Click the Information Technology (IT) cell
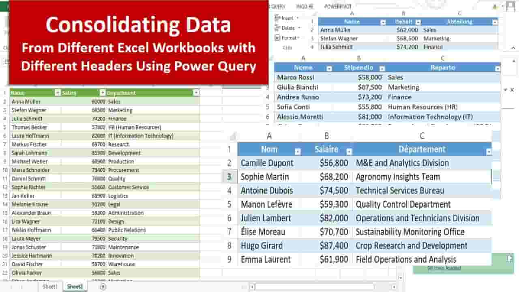Image resolution: width=519 pixels, height=292 pixels. 443,117
